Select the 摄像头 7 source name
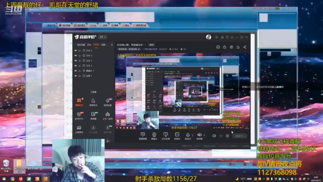The image size is (323, 182). pos(90,71)
